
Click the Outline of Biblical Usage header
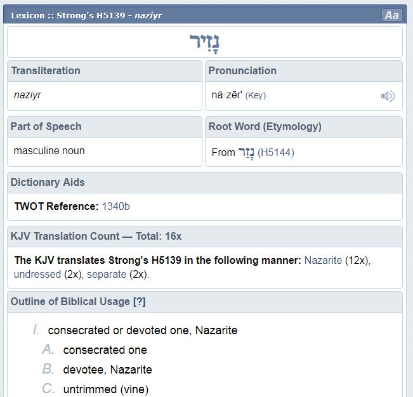(70, 302)
